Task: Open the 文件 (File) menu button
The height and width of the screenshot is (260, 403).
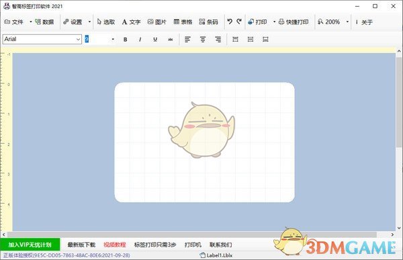Action: point(14,22)
